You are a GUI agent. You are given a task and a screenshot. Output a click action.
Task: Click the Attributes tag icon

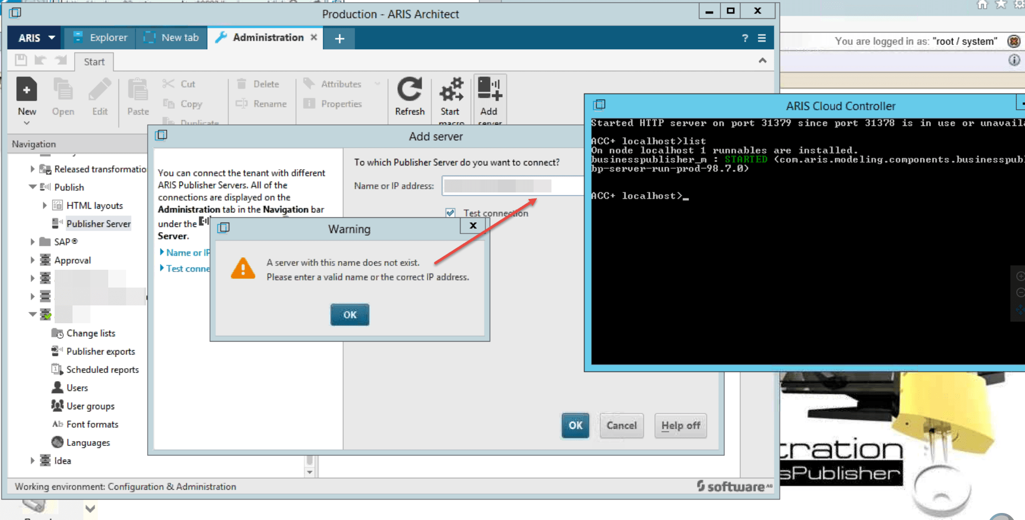point(309,83)
